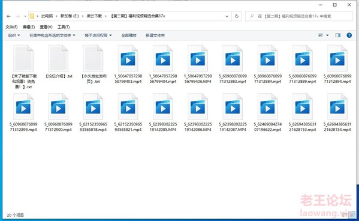Select video 1_5064705729856799403.mp4
The height and width of the screenshot is (221, 359).
[128, 64]
